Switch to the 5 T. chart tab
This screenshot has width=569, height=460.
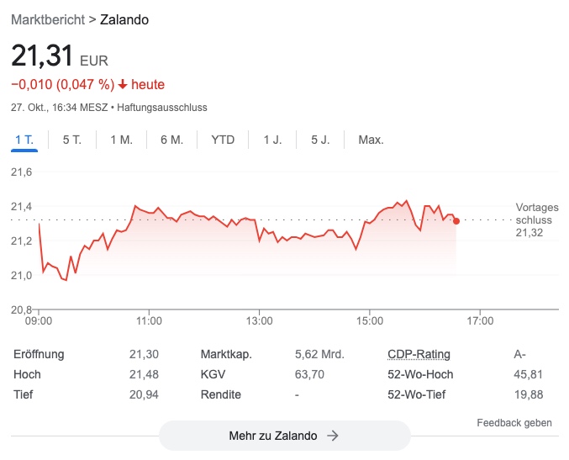72,140
